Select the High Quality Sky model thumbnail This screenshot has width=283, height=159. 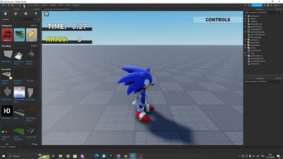point(19,92)
